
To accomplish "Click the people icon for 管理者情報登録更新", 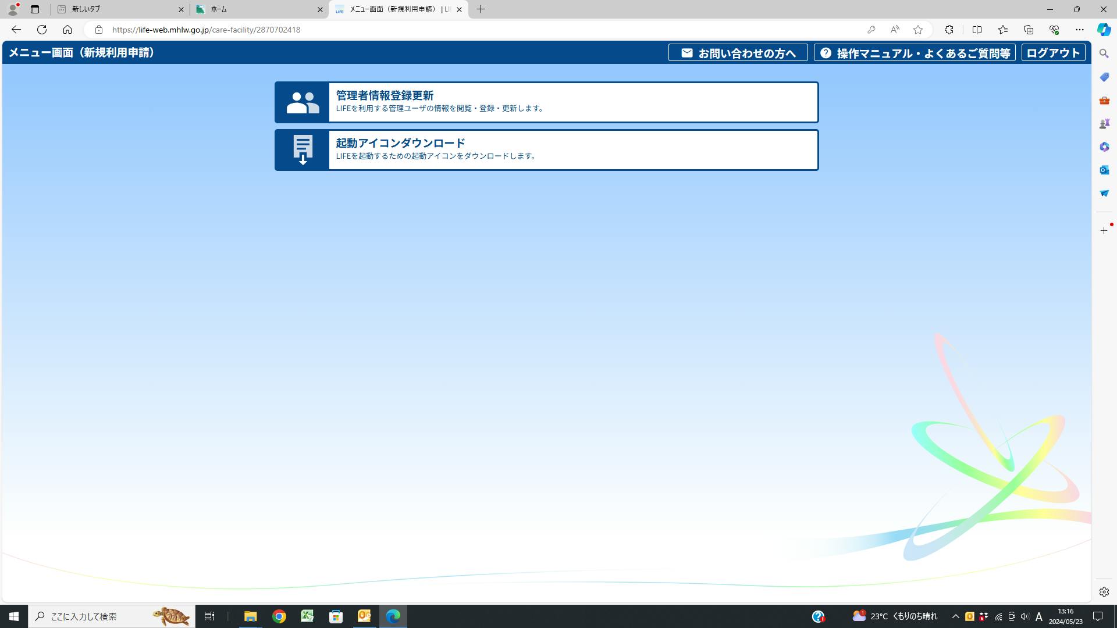I will click(303, 103).
